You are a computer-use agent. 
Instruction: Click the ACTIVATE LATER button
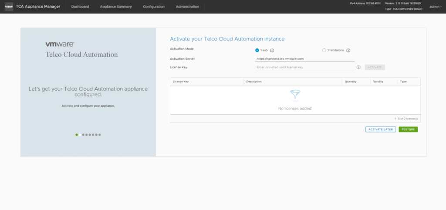click(x=380, y=129)
